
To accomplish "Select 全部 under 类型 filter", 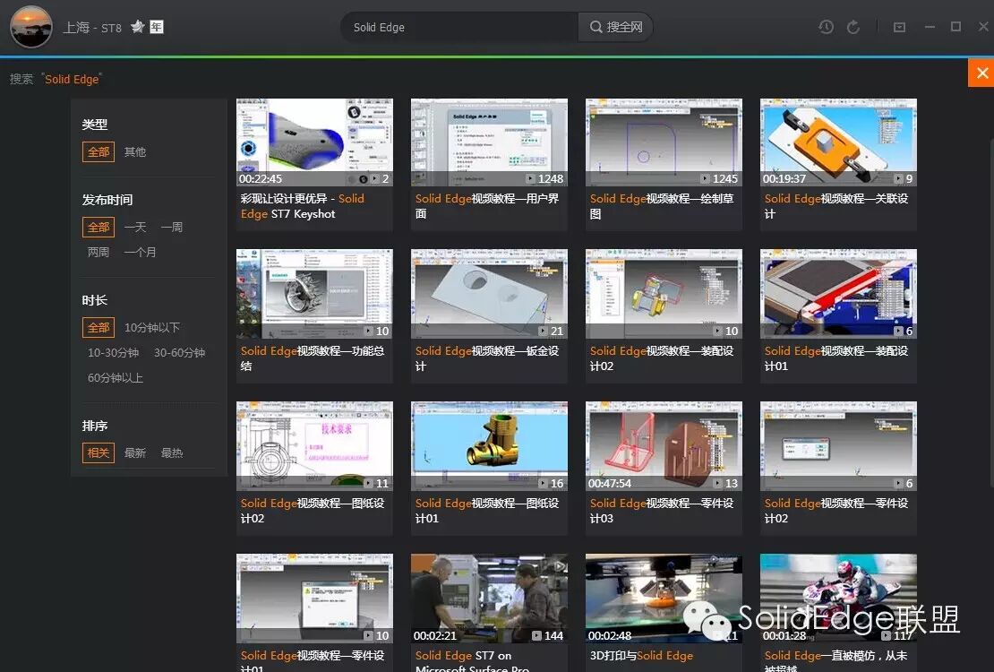I will [x=99, y=151].
